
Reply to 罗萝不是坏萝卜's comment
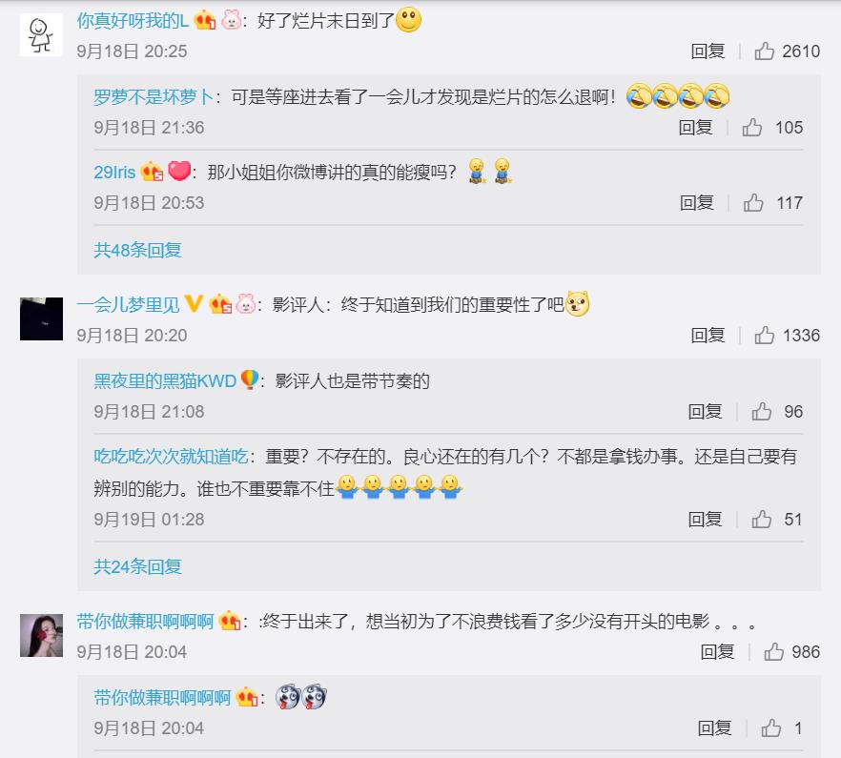coord(695,127)
